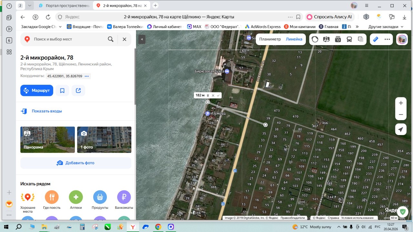Show the photos layer camera icon
The height and width of the screenshot is (232, 413).
click(x=338, y=39)
